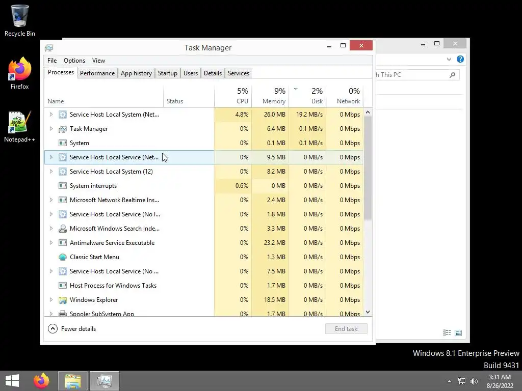
Task: Expand Antimalware Service Executable row
Action: click(51, 243)
